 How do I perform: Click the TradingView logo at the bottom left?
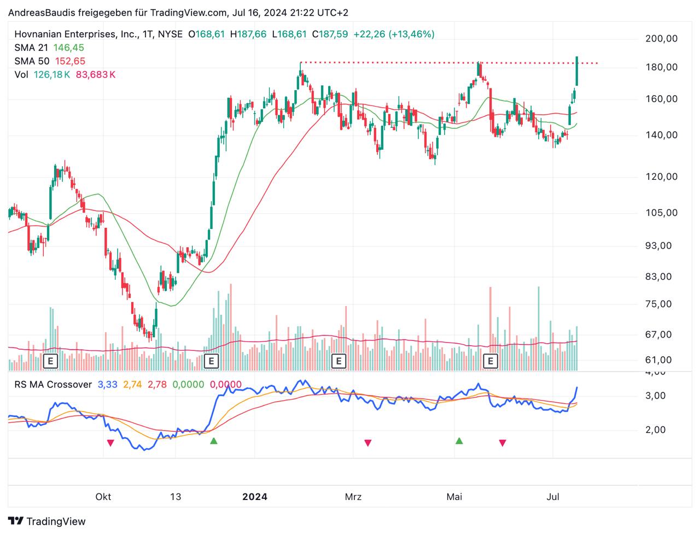click(x=47, y=521)
